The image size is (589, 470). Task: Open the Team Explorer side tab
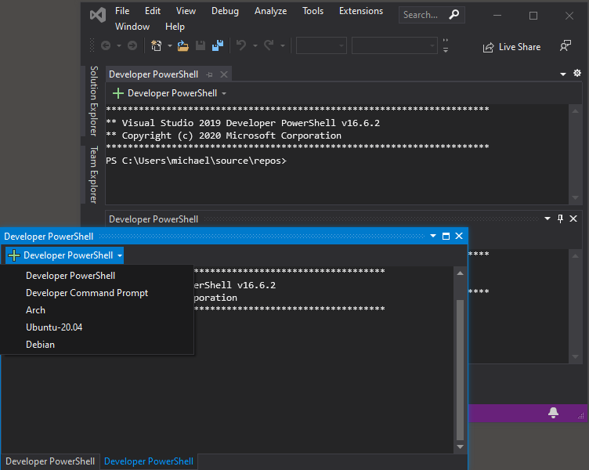pos(93,175)
